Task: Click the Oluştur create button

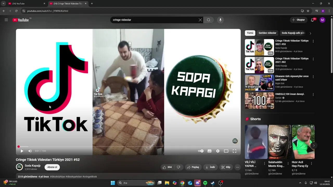Action: point(298,20)
